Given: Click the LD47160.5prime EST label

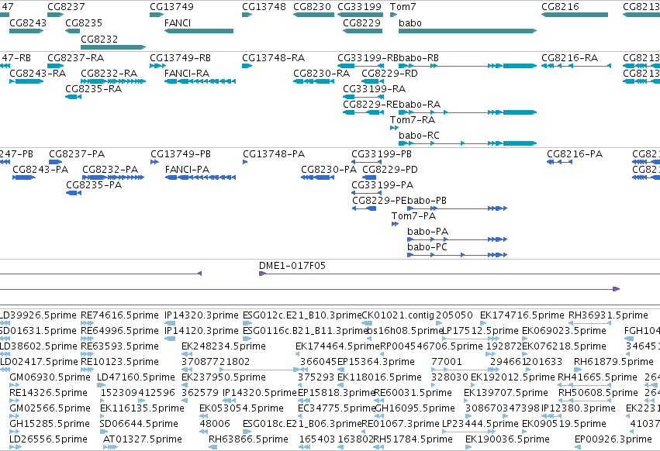Looking at the screenshot, I should point(136,377).
